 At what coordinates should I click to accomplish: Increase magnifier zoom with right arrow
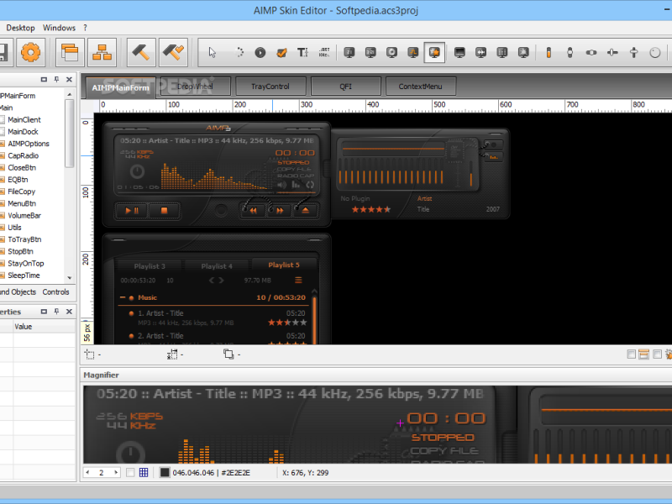click(116, 472)
